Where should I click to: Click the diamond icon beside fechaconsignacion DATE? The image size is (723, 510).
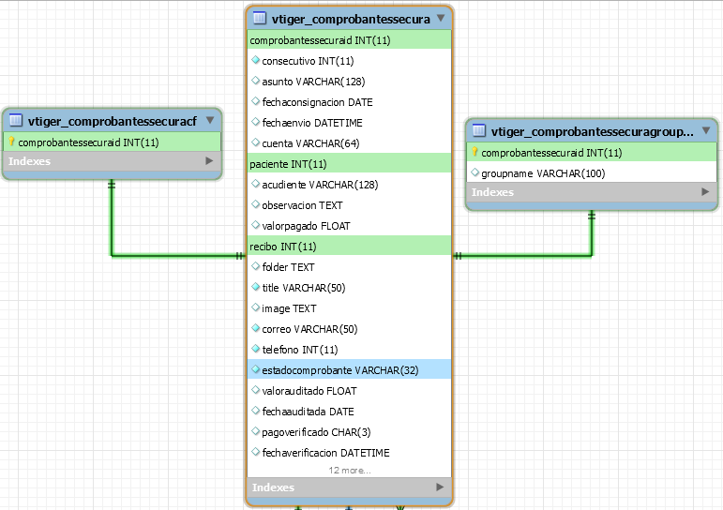255,101
